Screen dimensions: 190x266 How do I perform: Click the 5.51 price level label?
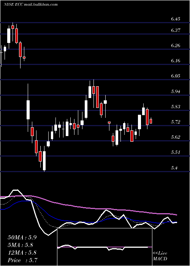(176, 152)
